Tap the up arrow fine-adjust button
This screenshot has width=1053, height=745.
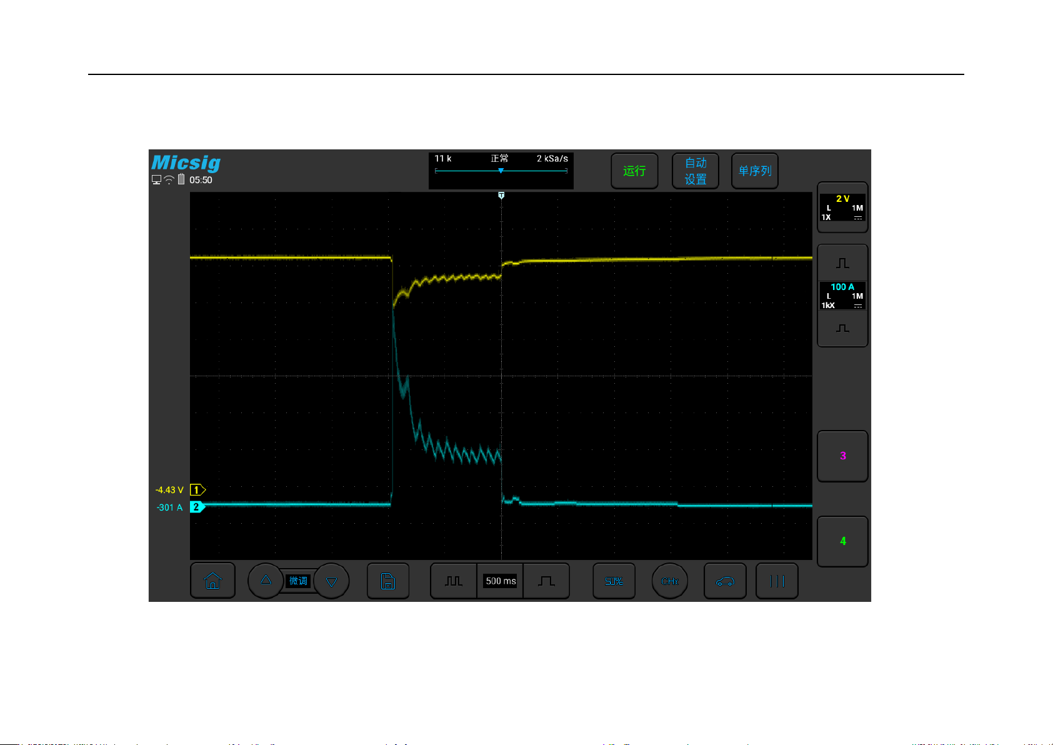pos(266,581)
